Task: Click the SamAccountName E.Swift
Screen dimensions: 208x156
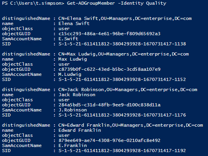Action: [x=68, y=39]
